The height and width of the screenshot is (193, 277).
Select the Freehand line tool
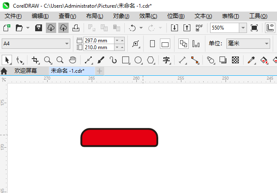[x=88, y=60]
